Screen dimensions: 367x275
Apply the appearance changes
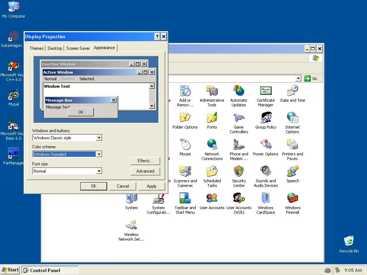[152, 186]
